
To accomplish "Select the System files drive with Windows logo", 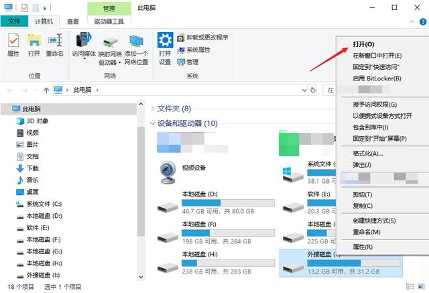I will click(x=293, y=175).
